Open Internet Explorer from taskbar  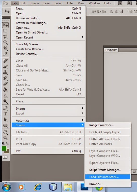point(38,187)
